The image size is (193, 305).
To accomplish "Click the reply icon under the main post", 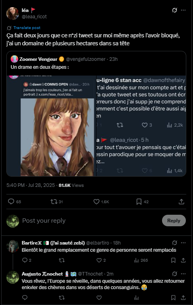I will pyautogui.click(x=11, y=202).
